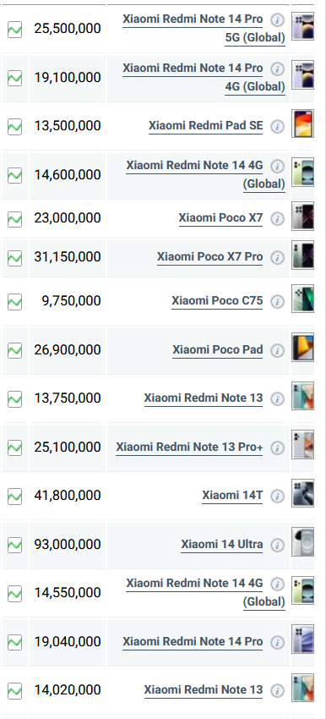Viewport: 326px width, 719px height.
Task: Click info icon next to Xiaomi 14T
Action: pyautogui.click(x=277, y=497)
